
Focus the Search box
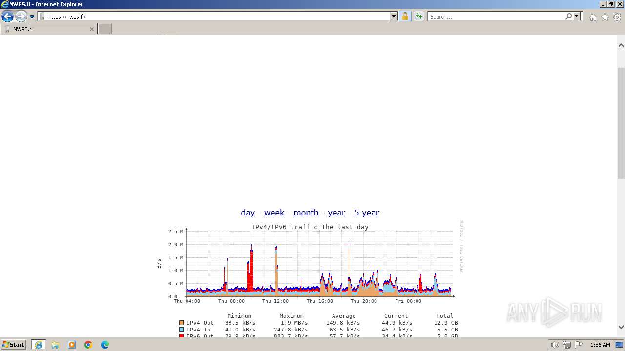pyautogui.click(x=496, y=17)
